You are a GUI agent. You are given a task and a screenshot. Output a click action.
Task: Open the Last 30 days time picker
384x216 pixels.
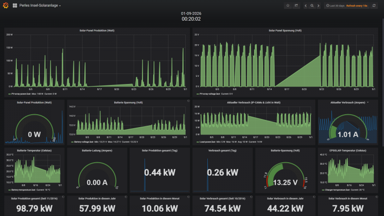click(x=335, y=6)
